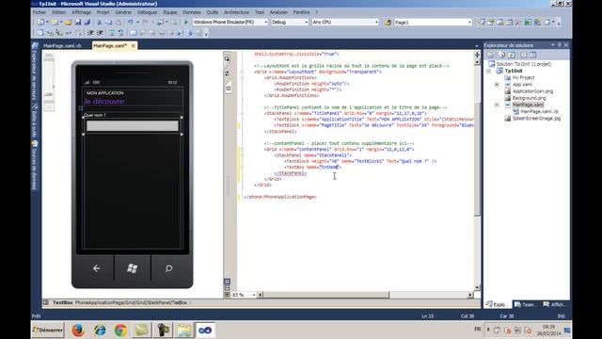The width and height of the screenshot is (602, 339).
Task: Click the designer zoom slider
Action: coord(49,94)
